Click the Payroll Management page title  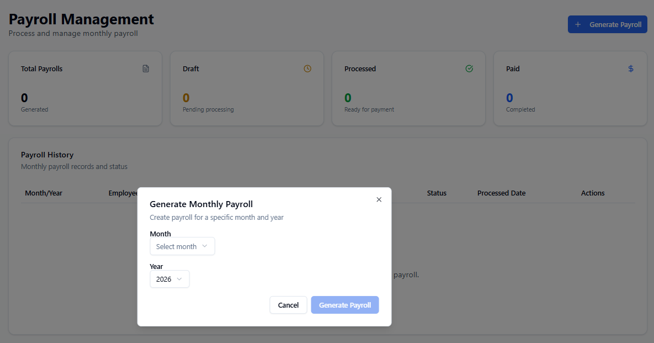[x=81, y=19]
